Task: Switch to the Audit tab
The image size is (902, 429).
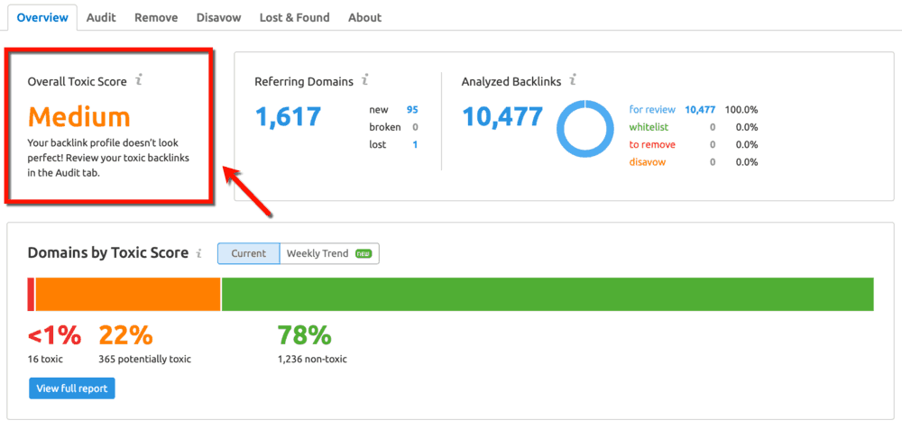Action: pyautogui.click(x=101, y=17)
